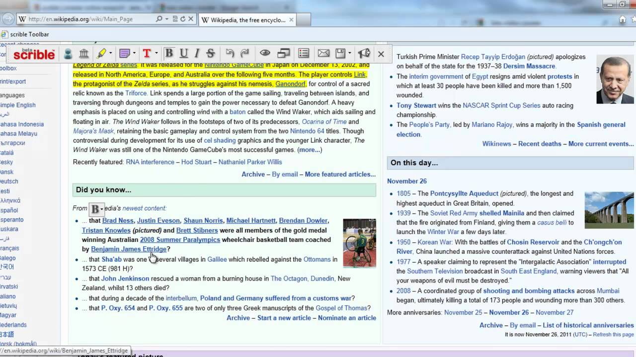Screen dimensions: 636x357
Task: Click Nominate an article link
Action: click(347, 318)
